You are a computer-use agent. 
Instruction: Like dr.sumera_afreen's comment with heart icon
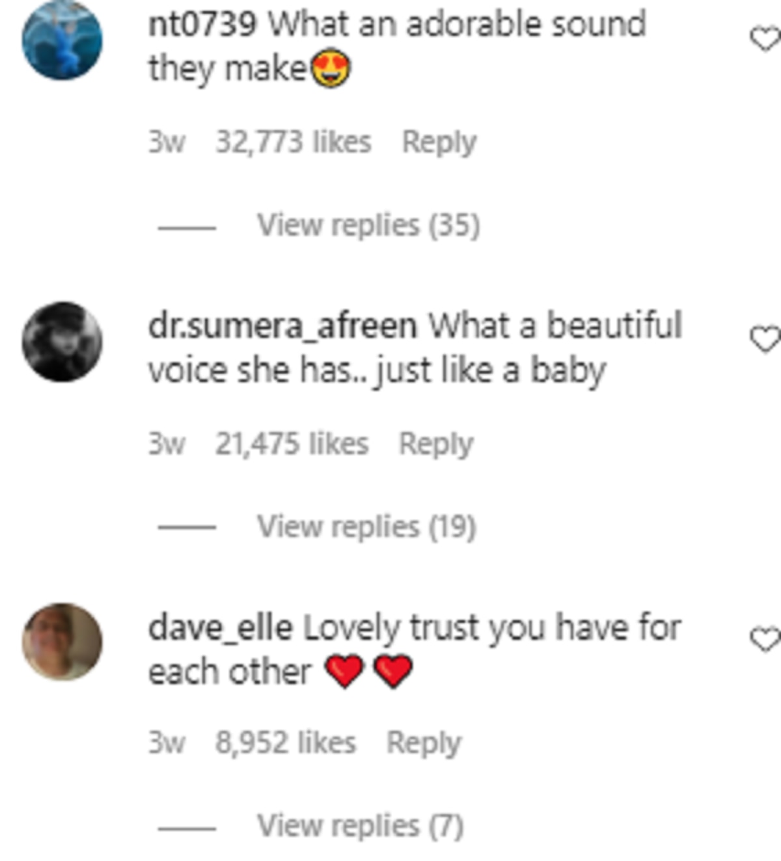[766, 339]
